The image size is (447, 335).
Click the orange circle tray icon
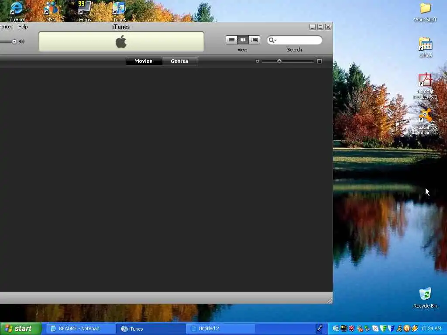tap(407, 328)
